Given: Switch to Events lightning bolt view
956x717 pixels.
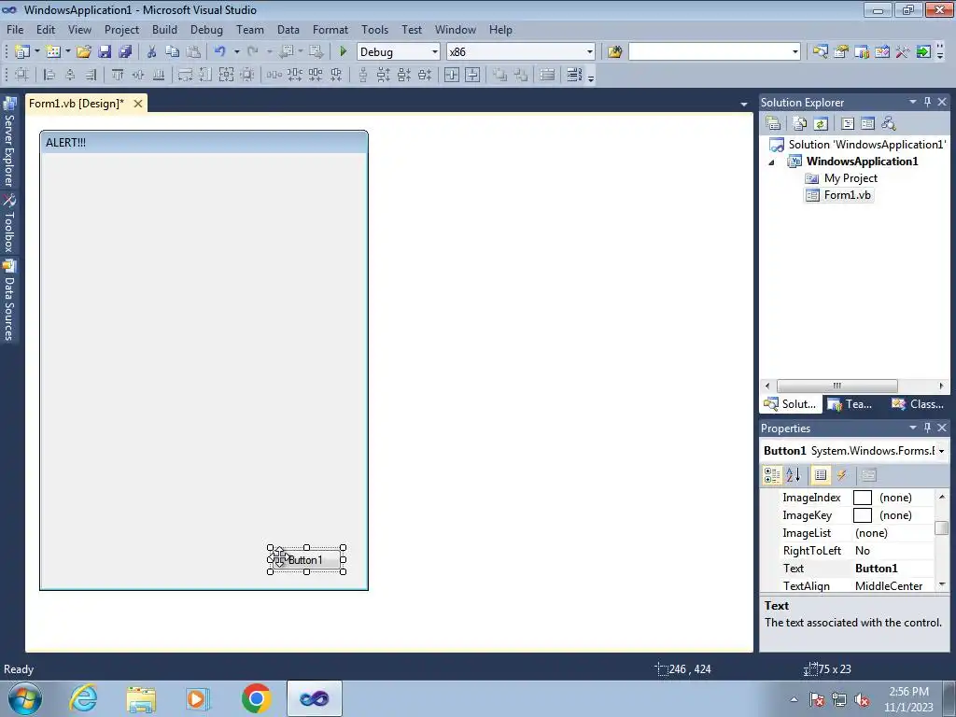Looking at the screenshot, I should 841,475.
